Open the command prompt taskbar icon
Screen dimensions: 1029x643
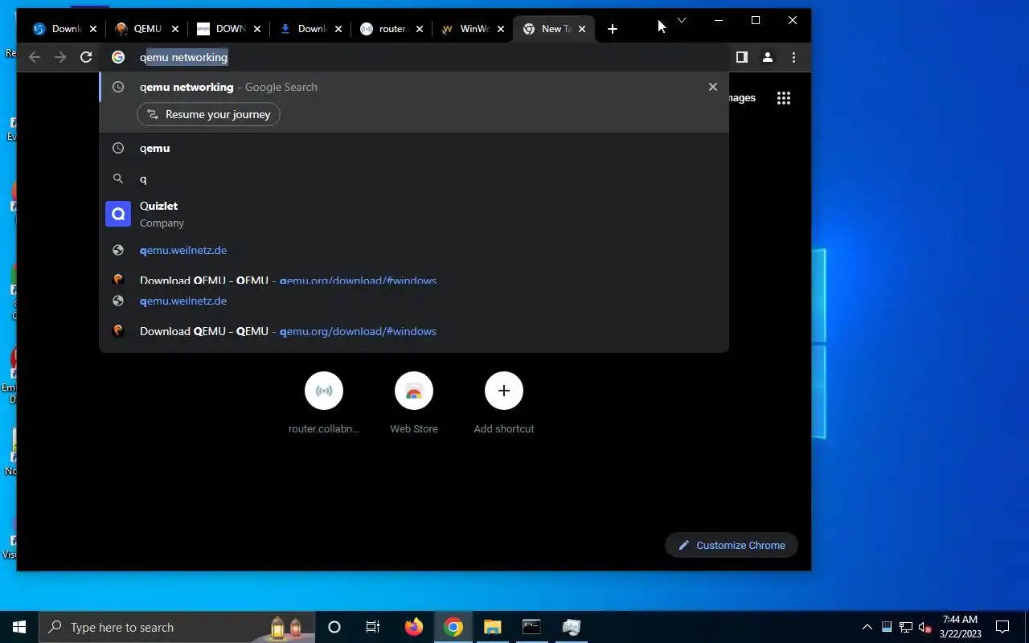coord(531,627)
